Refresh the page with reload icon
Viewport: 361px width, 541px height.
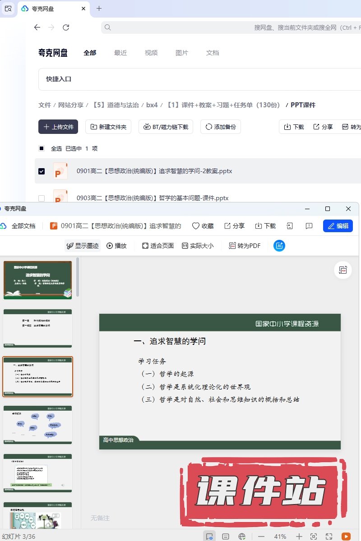pyautogui.click(x=66, y=28)
